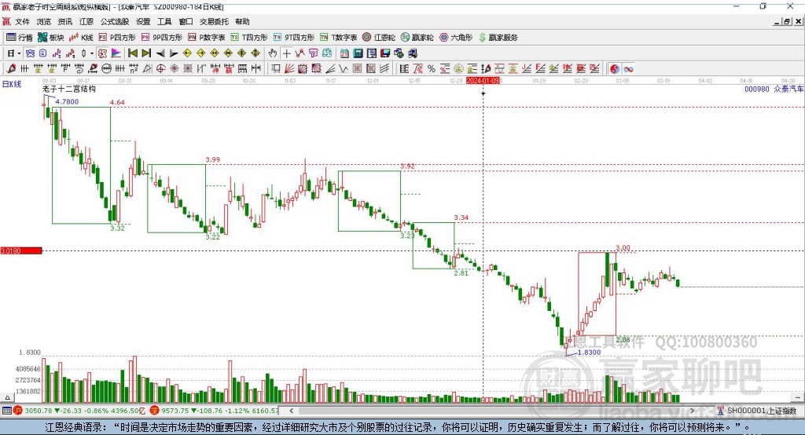This screenshot has width=805, height=435.
Task: Open T四方形 tool
Action: click(x=249, y=38)
